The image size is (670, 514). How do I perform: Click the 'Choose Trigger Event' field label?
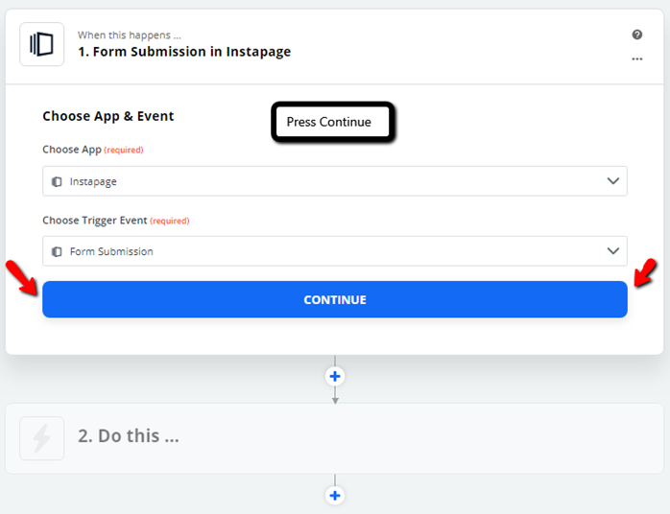tap(94, 221)
